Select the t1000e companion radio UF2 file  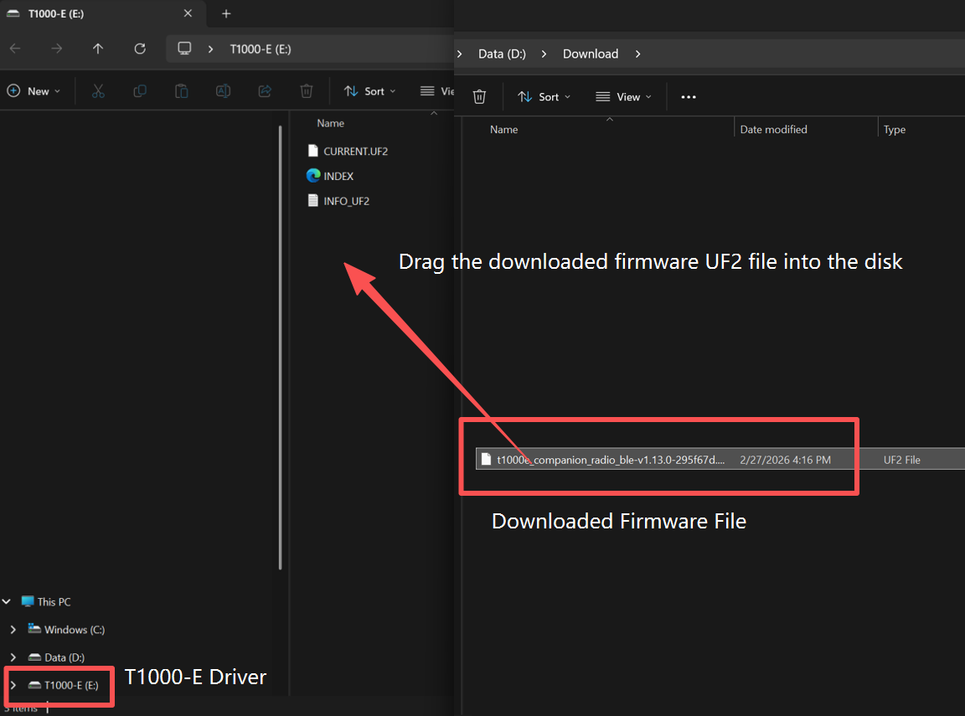click(x=611, y=460)
